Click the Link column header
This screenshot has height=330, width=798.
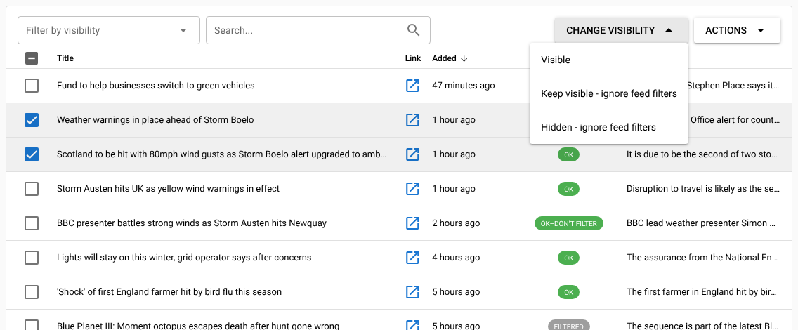click(x=413, y=58)
